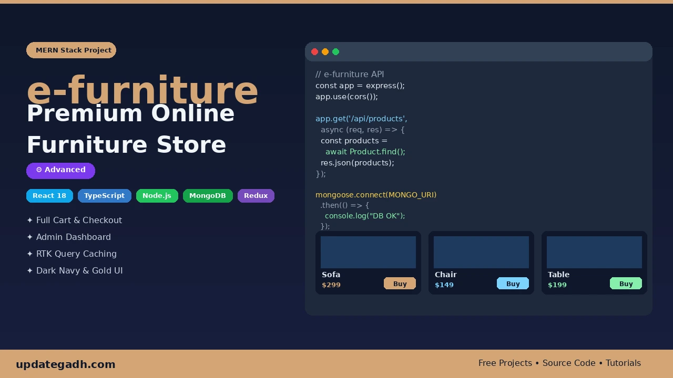Image resolution: width=673 pixels, height=378 pixels.
Task: Click the sparkle icon beside Admin Dashboard
Action: click(x=30, y=237)
